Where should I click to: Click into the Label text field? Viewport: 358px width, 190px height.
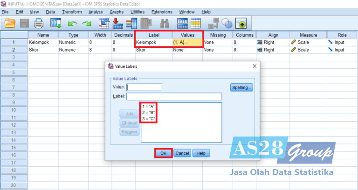174,97
